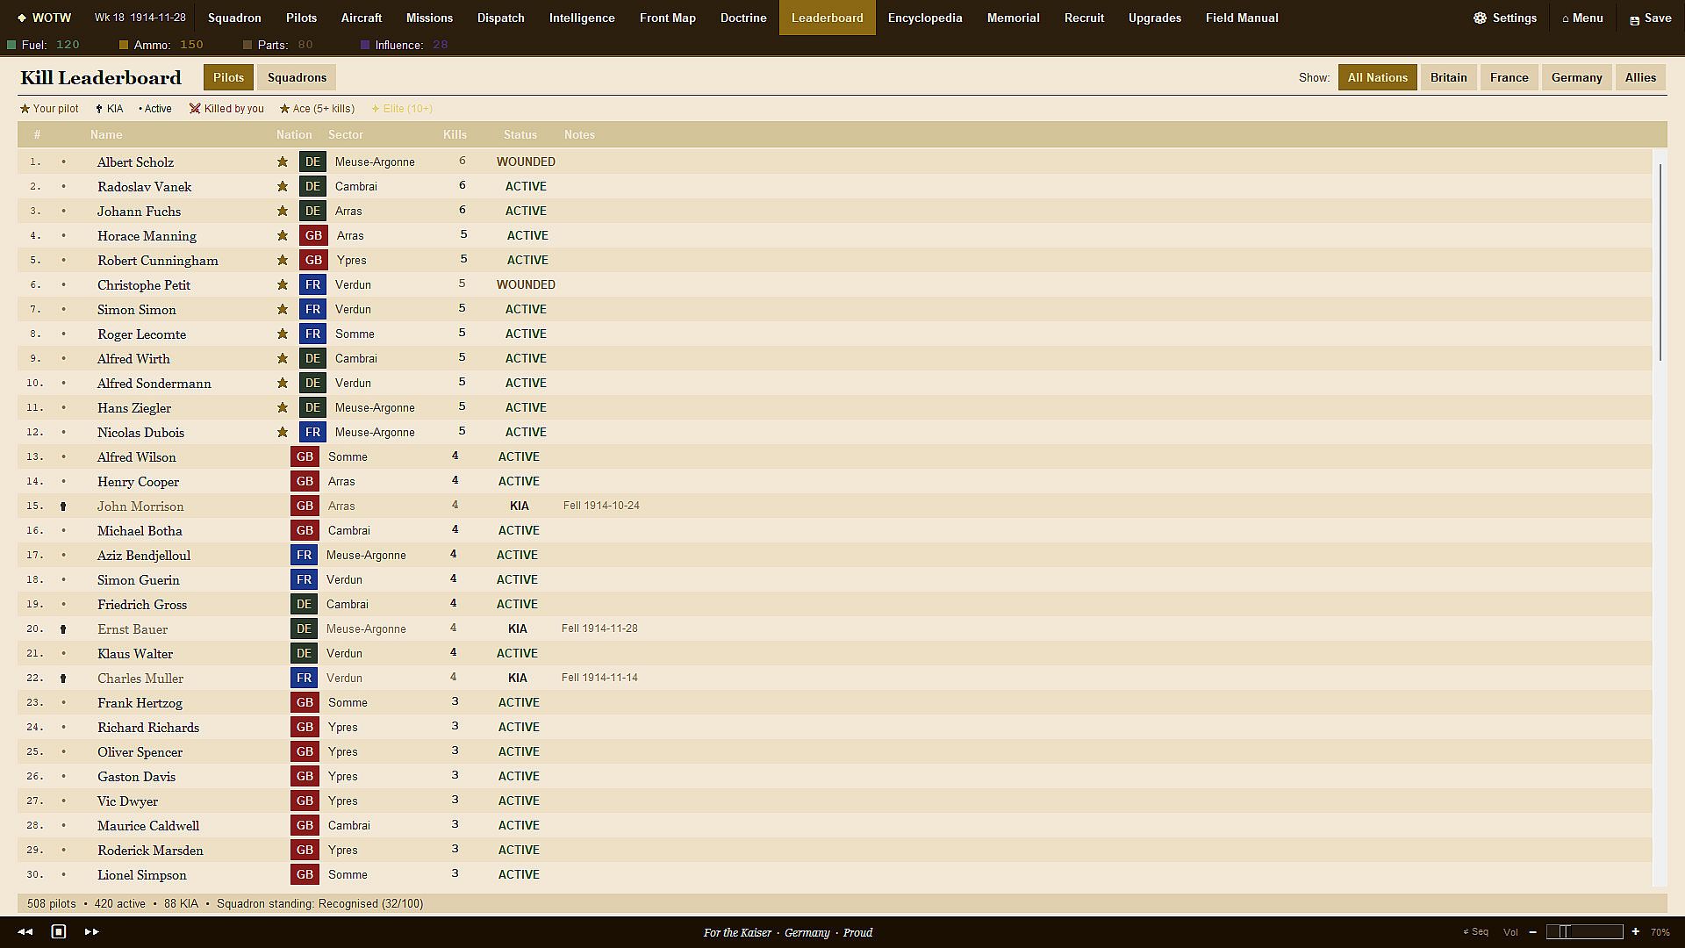Open Settings with the gear icon

tap(1504, 18)
